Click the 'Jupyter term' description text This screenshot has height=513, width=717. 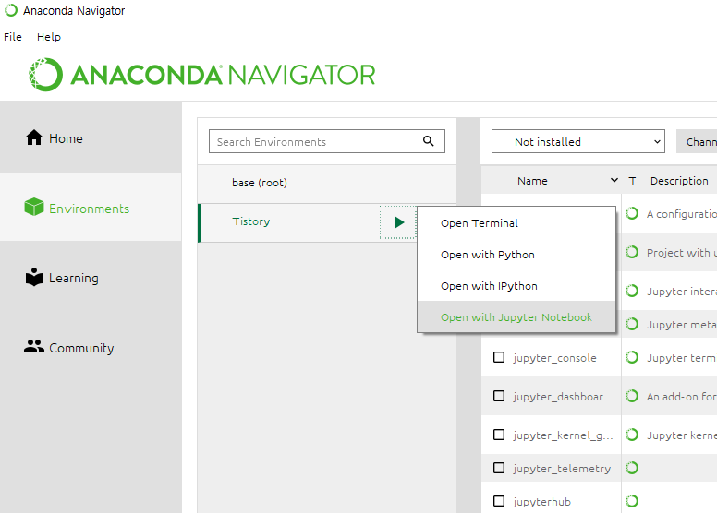click(681, 358)
